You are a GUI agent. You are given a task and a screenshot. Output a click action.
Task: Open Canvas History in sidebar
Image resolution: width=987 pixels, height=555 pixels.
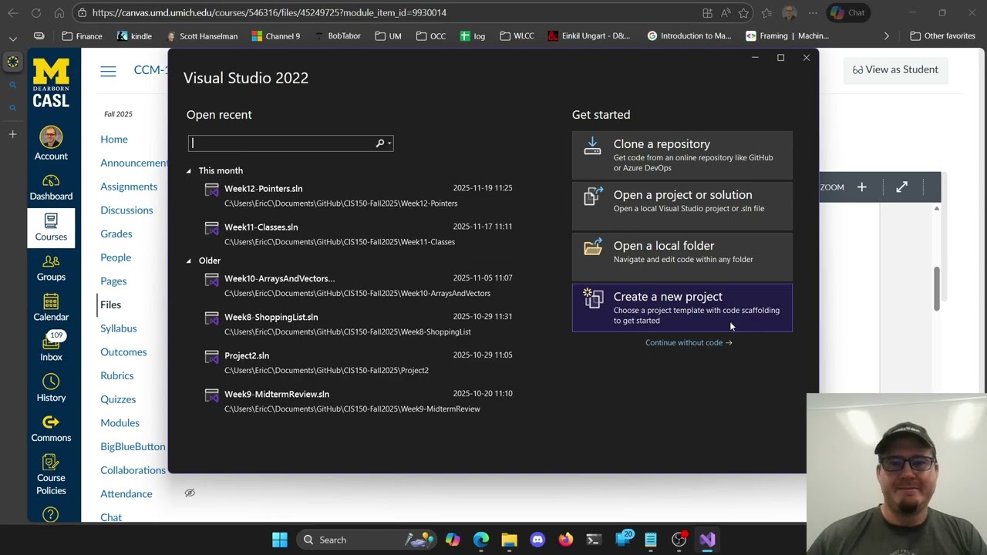point(51,388)
